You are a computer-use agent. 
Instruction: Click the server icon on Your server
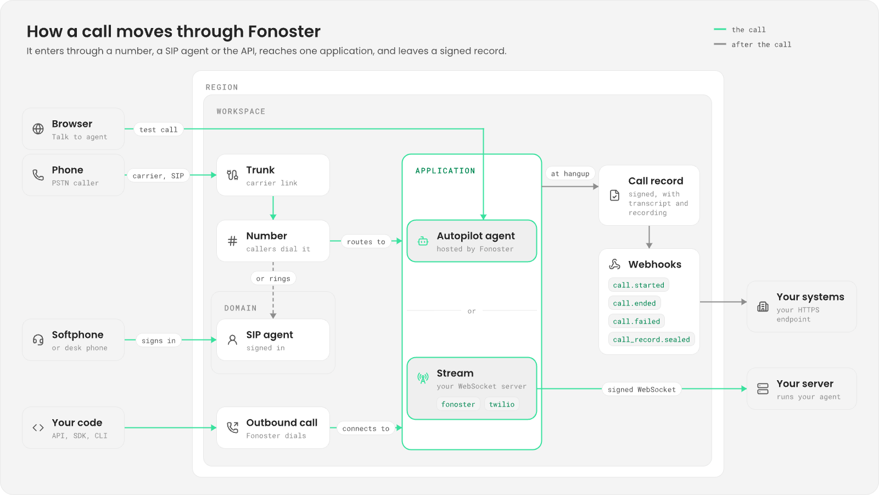[x=763, y=389]
